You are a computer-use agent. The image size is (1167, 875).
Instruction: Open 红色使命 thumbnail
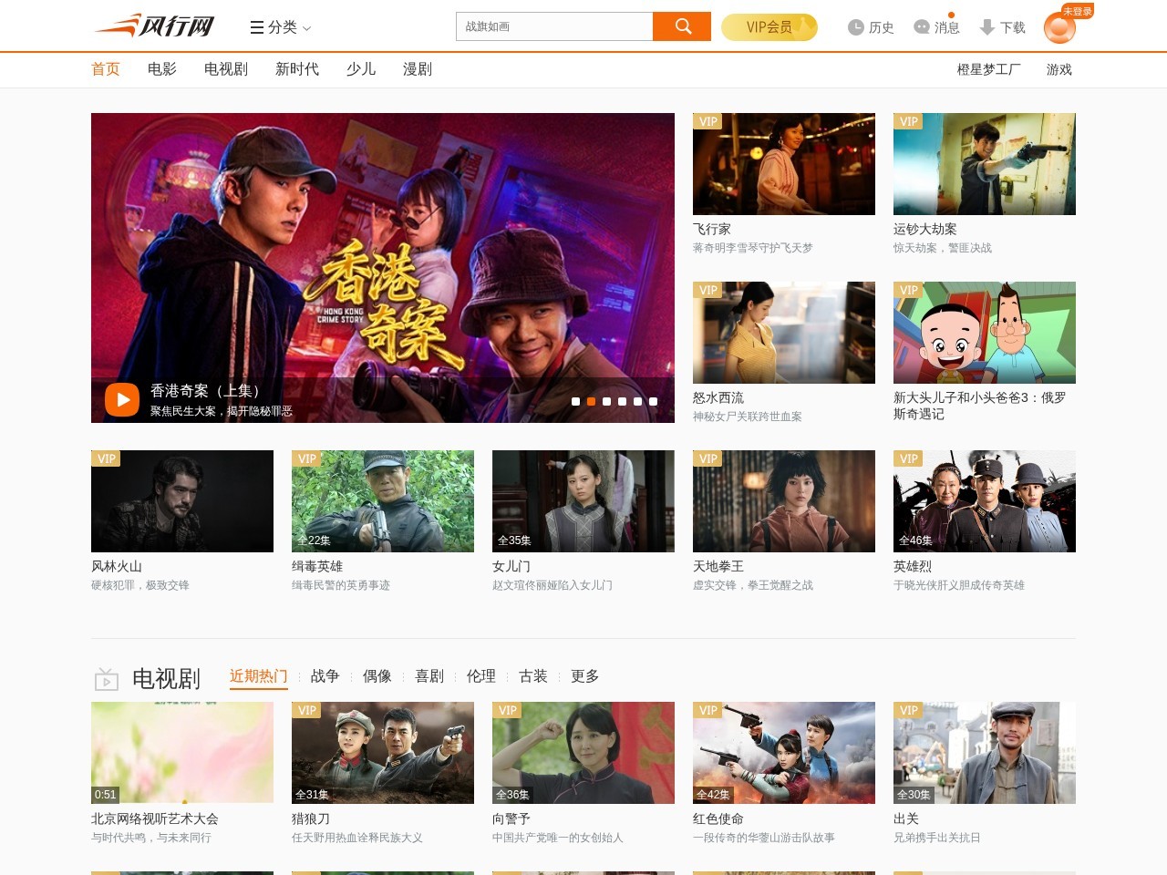(x=784, y=753)
